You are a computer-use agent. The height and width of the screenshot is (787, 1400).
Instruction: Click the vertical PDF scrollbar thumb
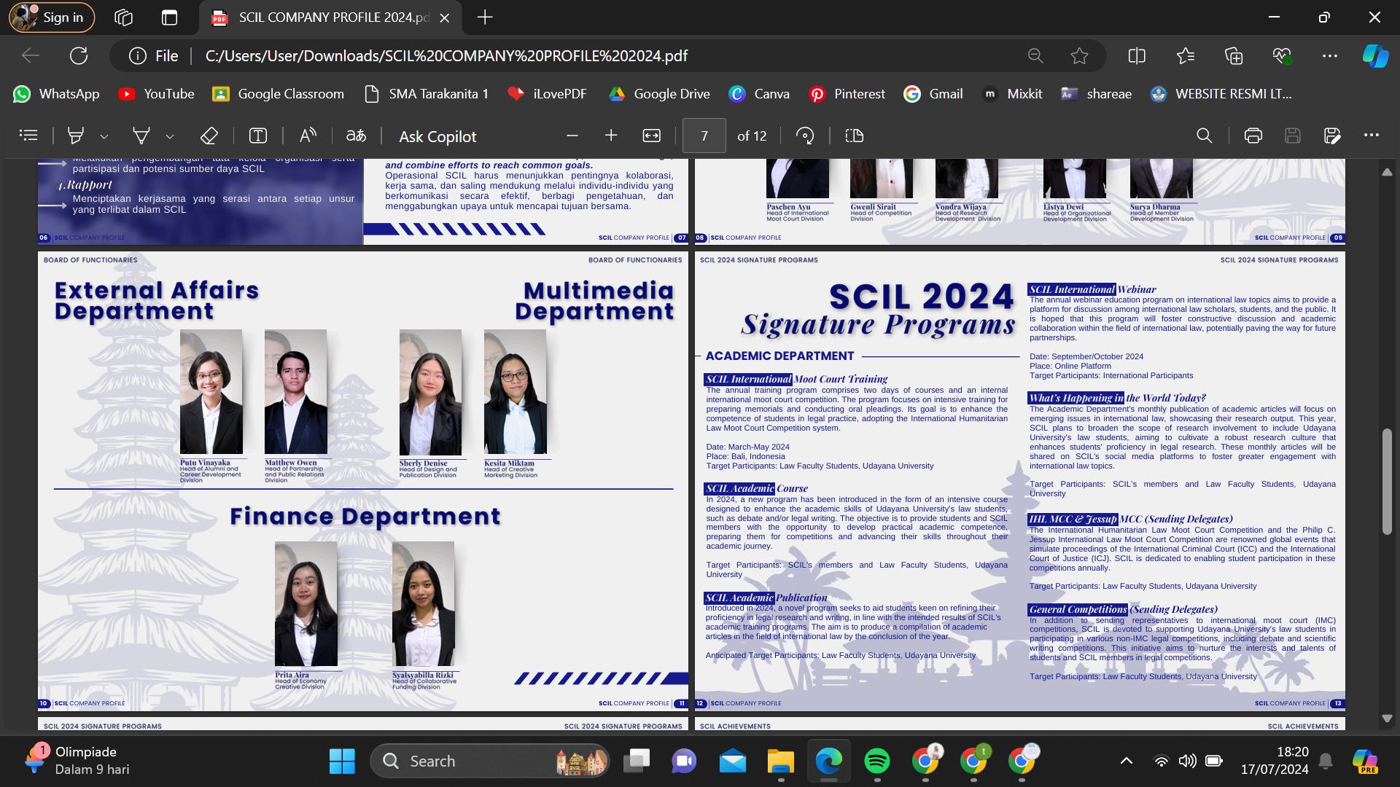coord(1387,481)
